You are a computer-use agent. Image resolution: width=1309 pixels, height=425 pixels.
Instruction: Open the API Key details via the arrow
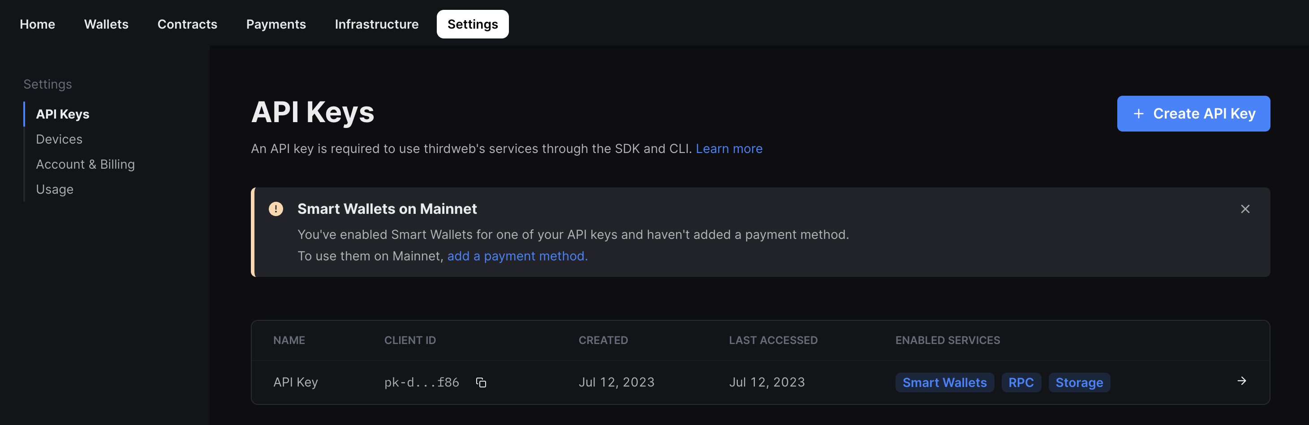click(x=1242, y=381)
